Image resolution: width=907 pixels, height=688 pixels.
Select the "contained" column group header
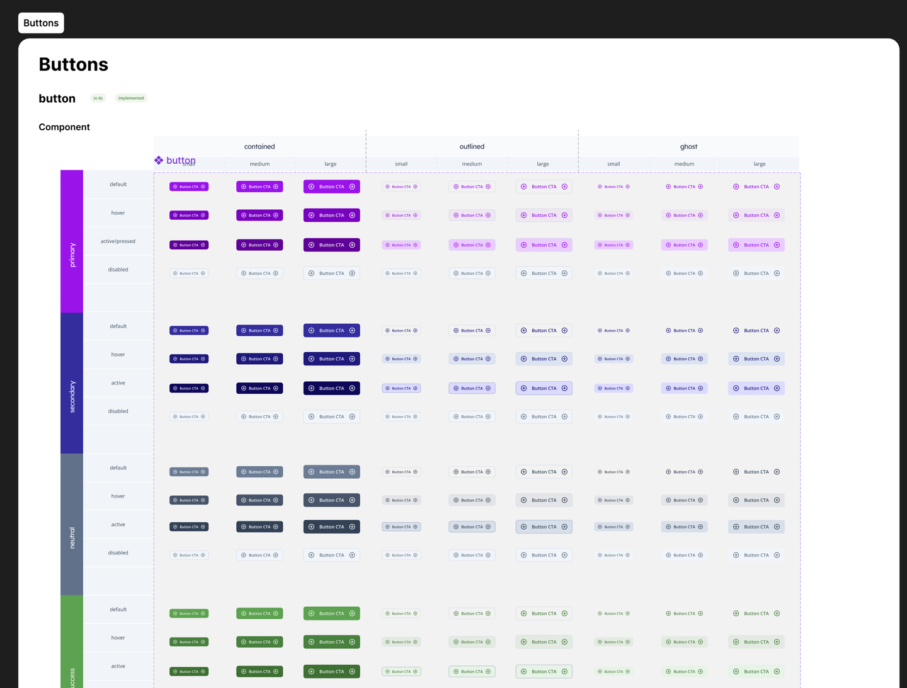(x=260, y=147)
